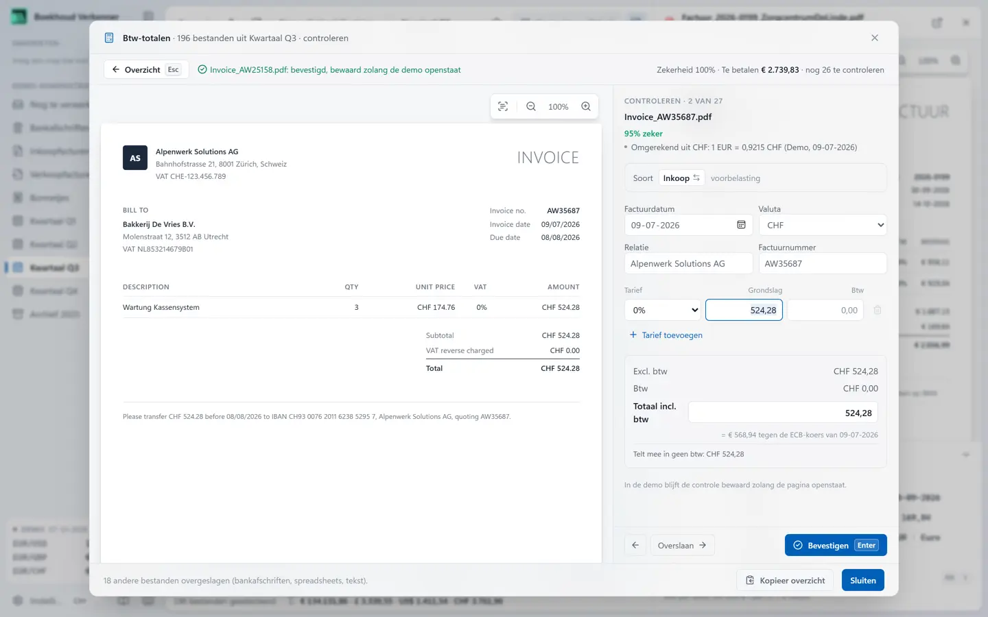Click the 'Omgerekend uit CHF' exchange rate note
The height and width of the screenshot is (617, 988).
[744, 147]
